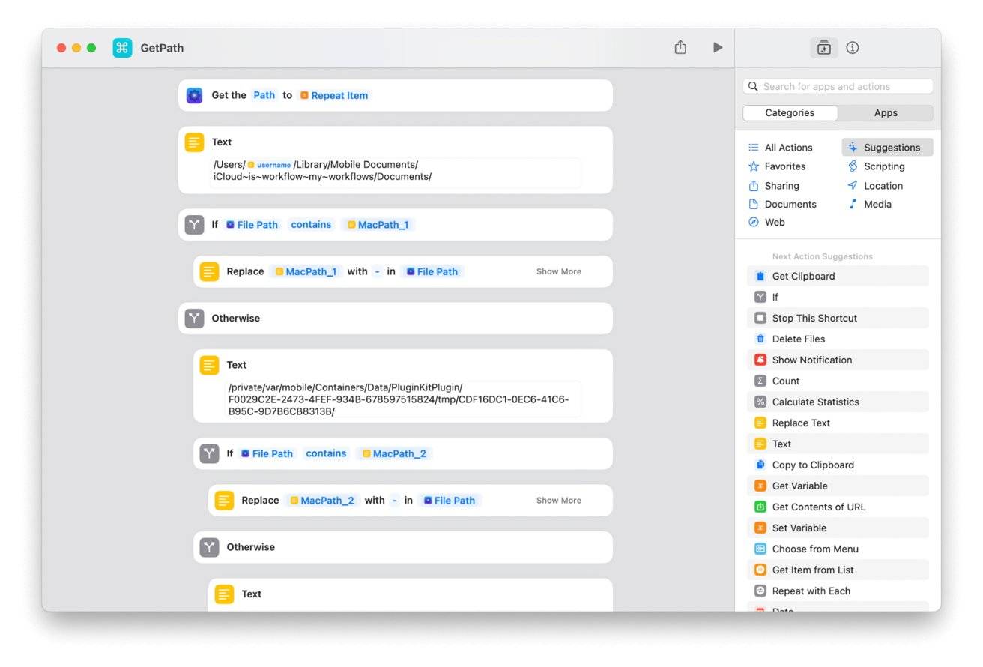Open the shortcut details info icon
Image resolution: width=983 pixels, height=667 pixels.
(852, 48)
